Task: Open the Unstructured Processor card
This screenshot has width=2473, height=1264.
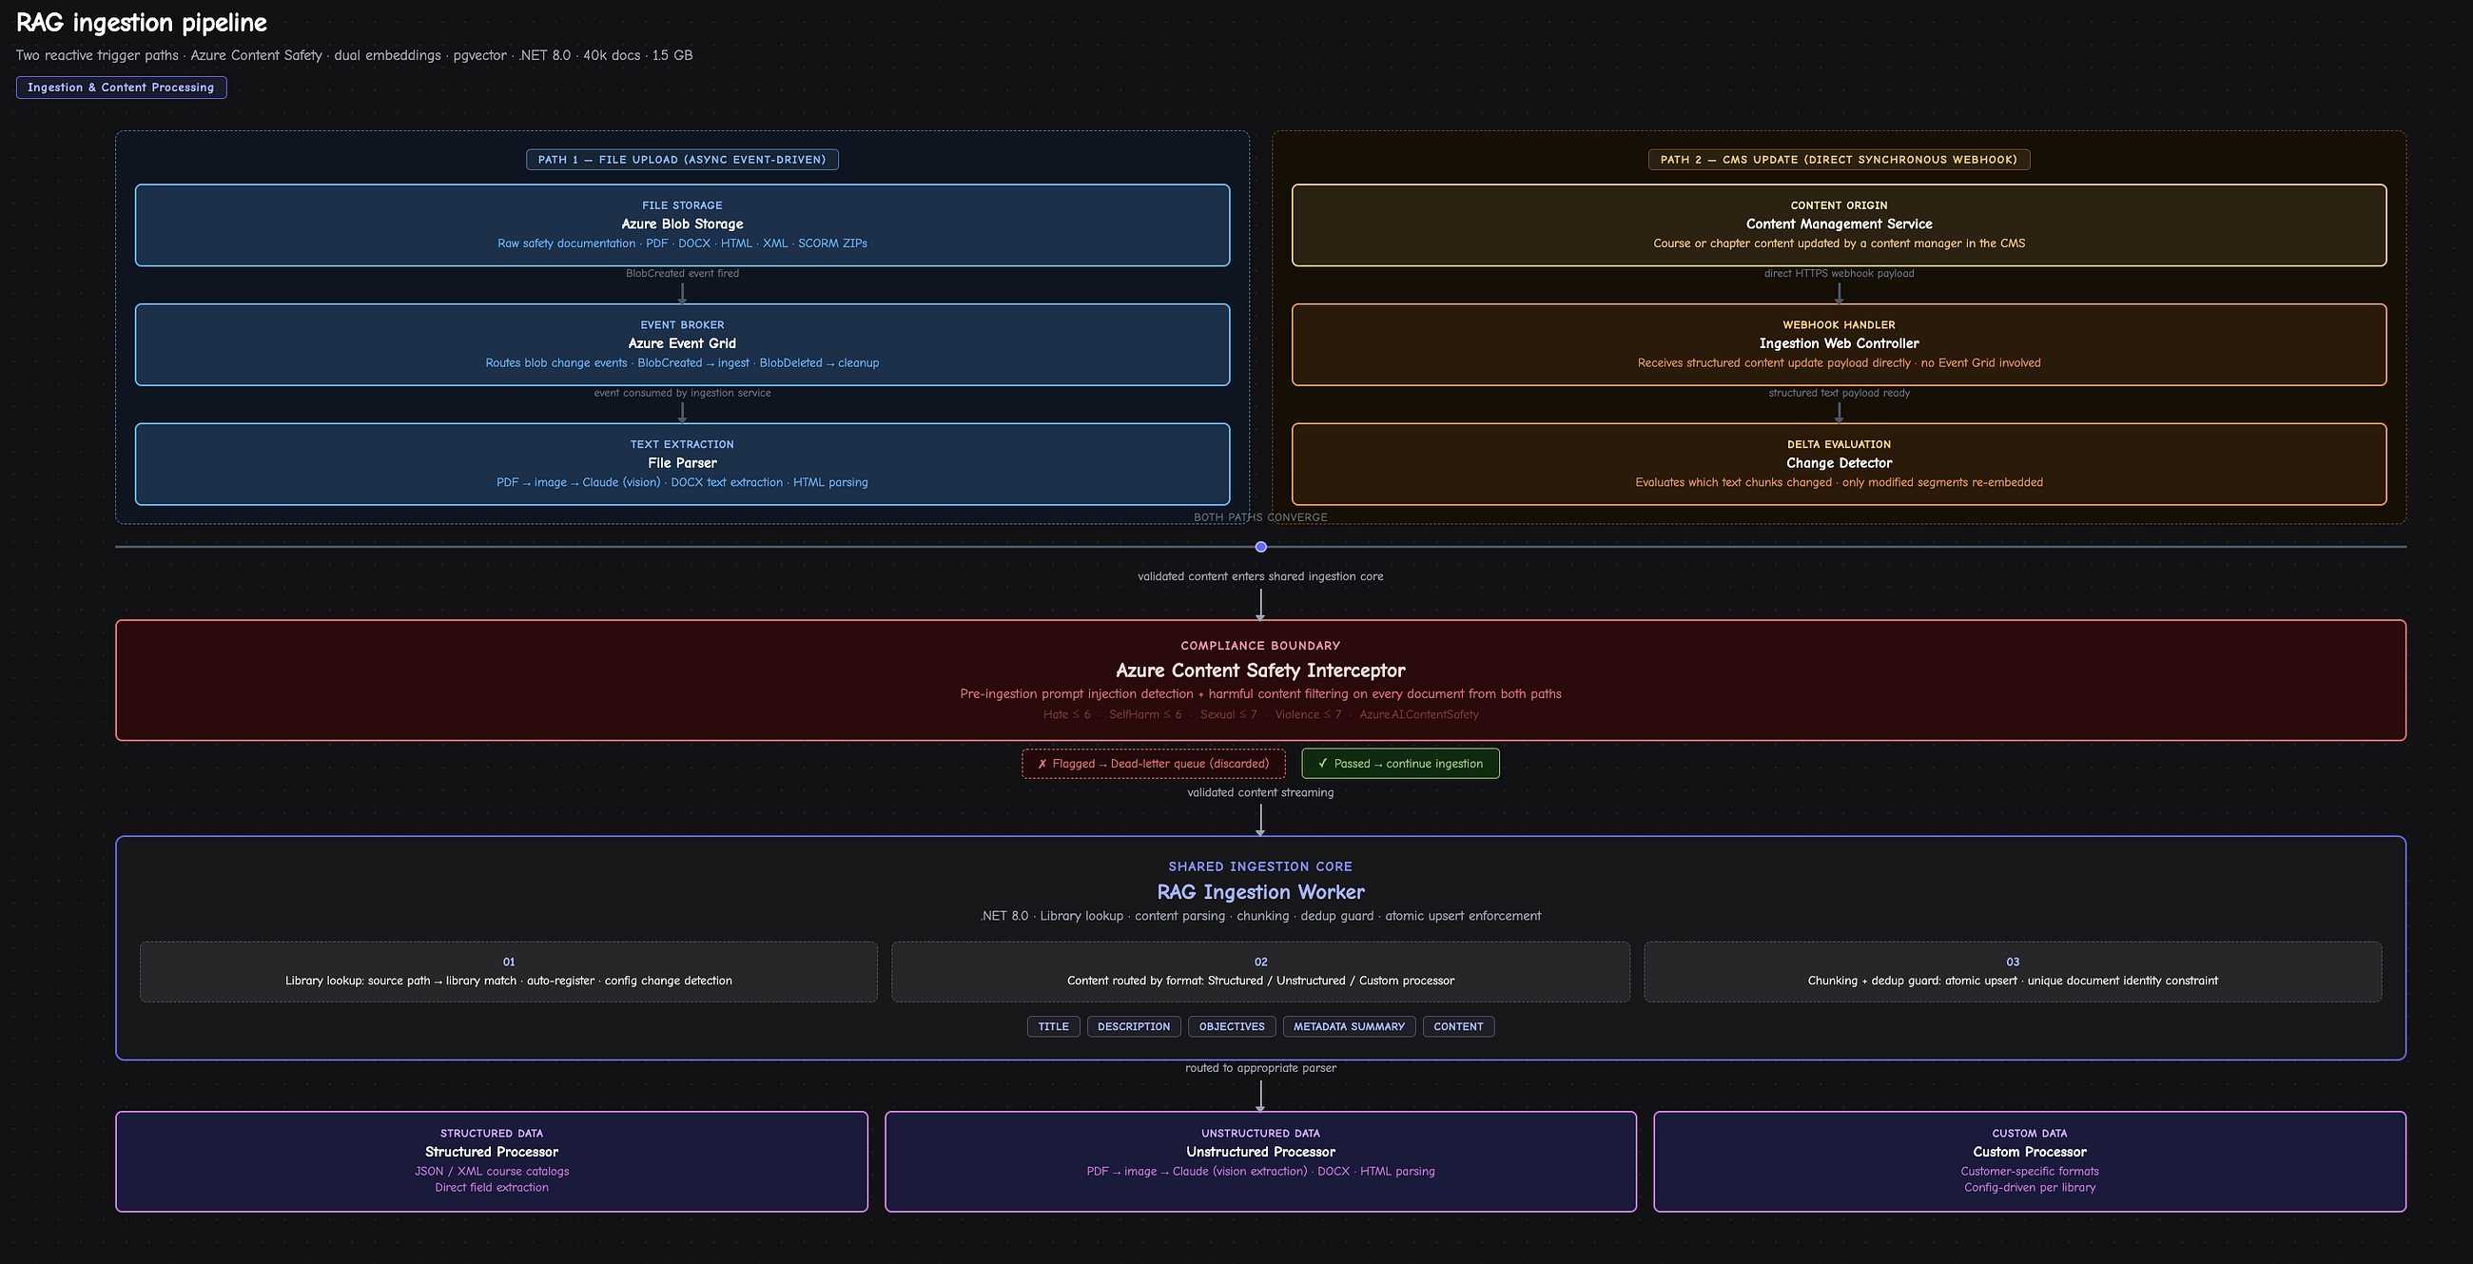Action: tap(1260, 1161)
